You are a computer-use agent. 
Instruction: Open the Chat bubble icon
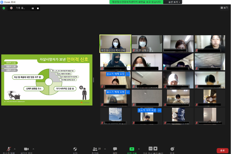pos(115,149)
